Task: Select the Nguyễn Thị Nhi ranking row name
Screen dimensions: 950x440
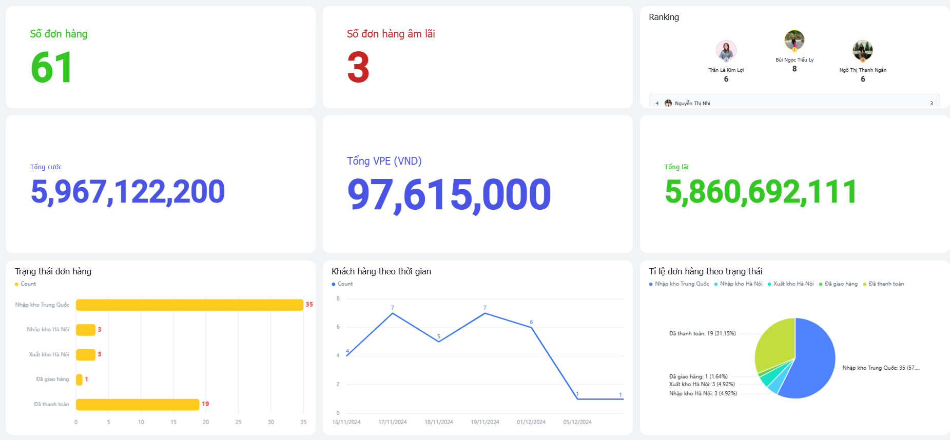Action: (692, 103)
